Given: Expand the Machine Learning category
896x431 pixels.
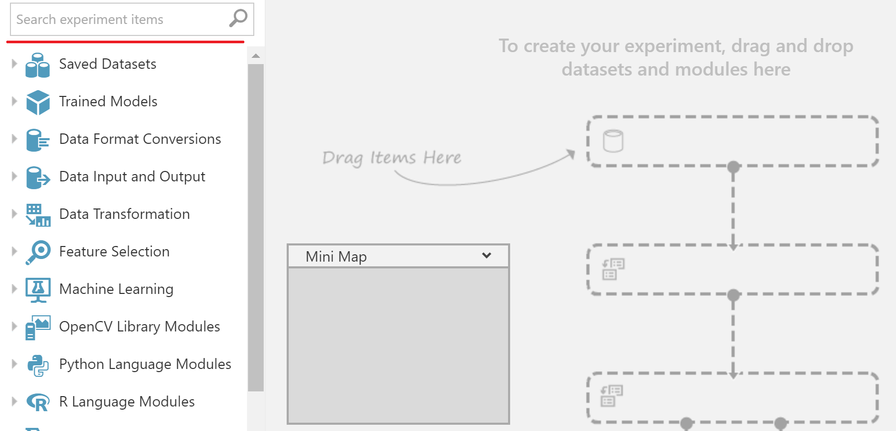Looking at the screenshot, I should click(14, 289).
